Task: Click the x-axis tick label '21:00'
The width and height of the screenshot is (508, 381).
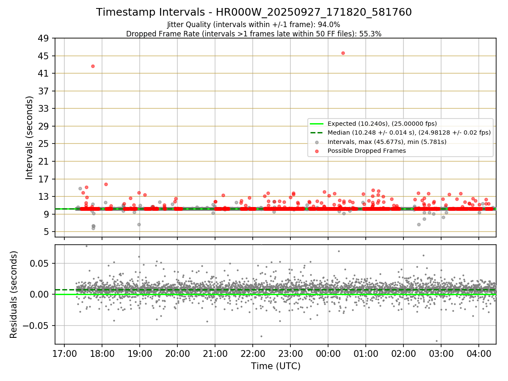Action: (x=215, y=354)
